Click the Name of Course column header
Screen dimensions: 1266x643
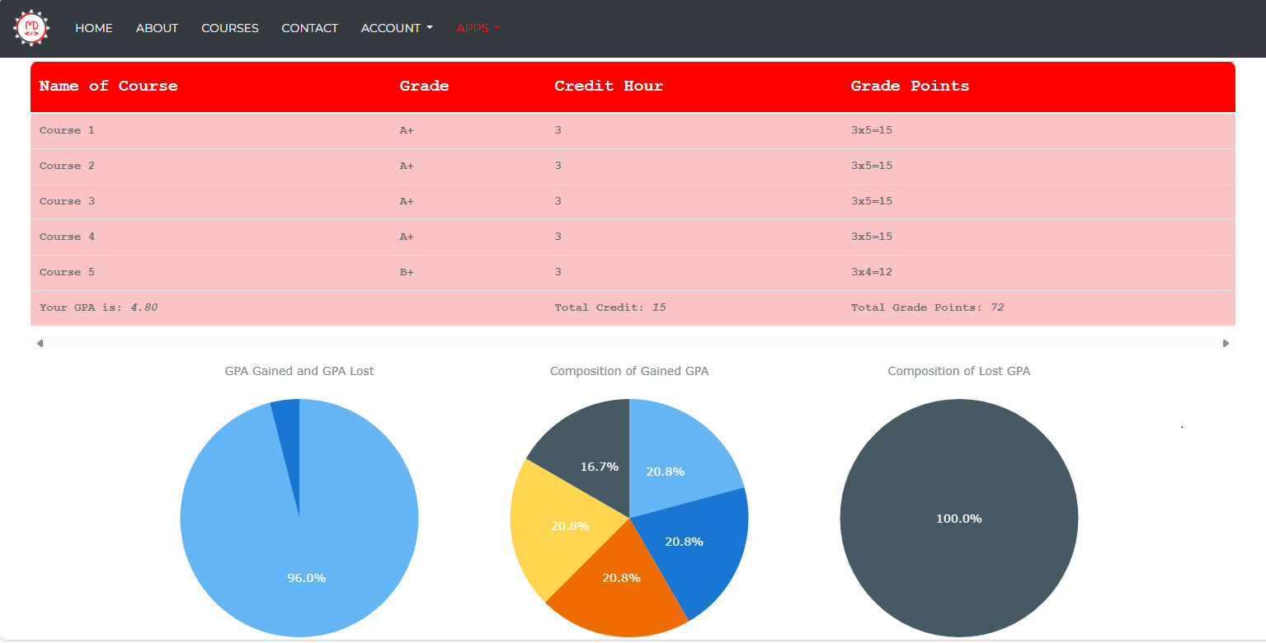click(108, 86)
